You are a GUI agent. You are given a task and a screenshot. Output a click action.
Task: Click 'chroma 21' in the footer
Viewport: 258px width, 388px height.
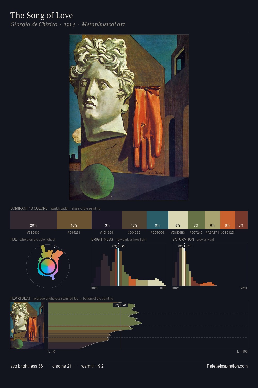pos(62,366)
